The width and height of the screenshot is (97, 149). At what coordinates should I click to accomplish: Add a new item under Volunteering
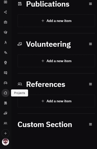click(56, 61)
